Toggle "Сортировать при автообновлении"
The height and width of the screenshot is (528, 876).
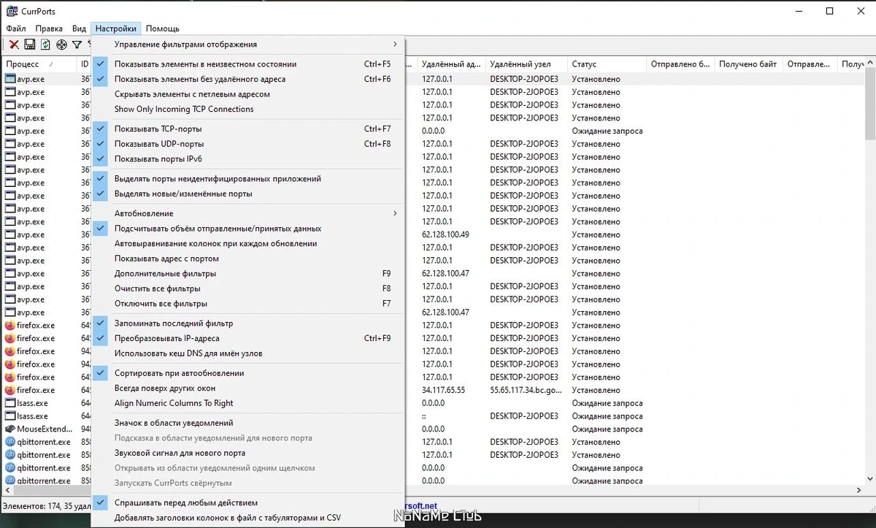[247, 373]
